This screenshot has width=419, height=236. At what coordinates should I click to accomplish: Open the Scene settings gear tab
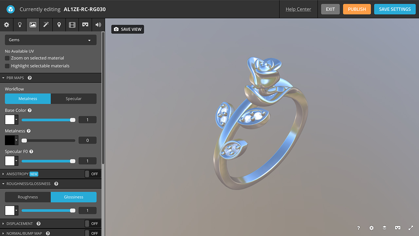point(7,25)
